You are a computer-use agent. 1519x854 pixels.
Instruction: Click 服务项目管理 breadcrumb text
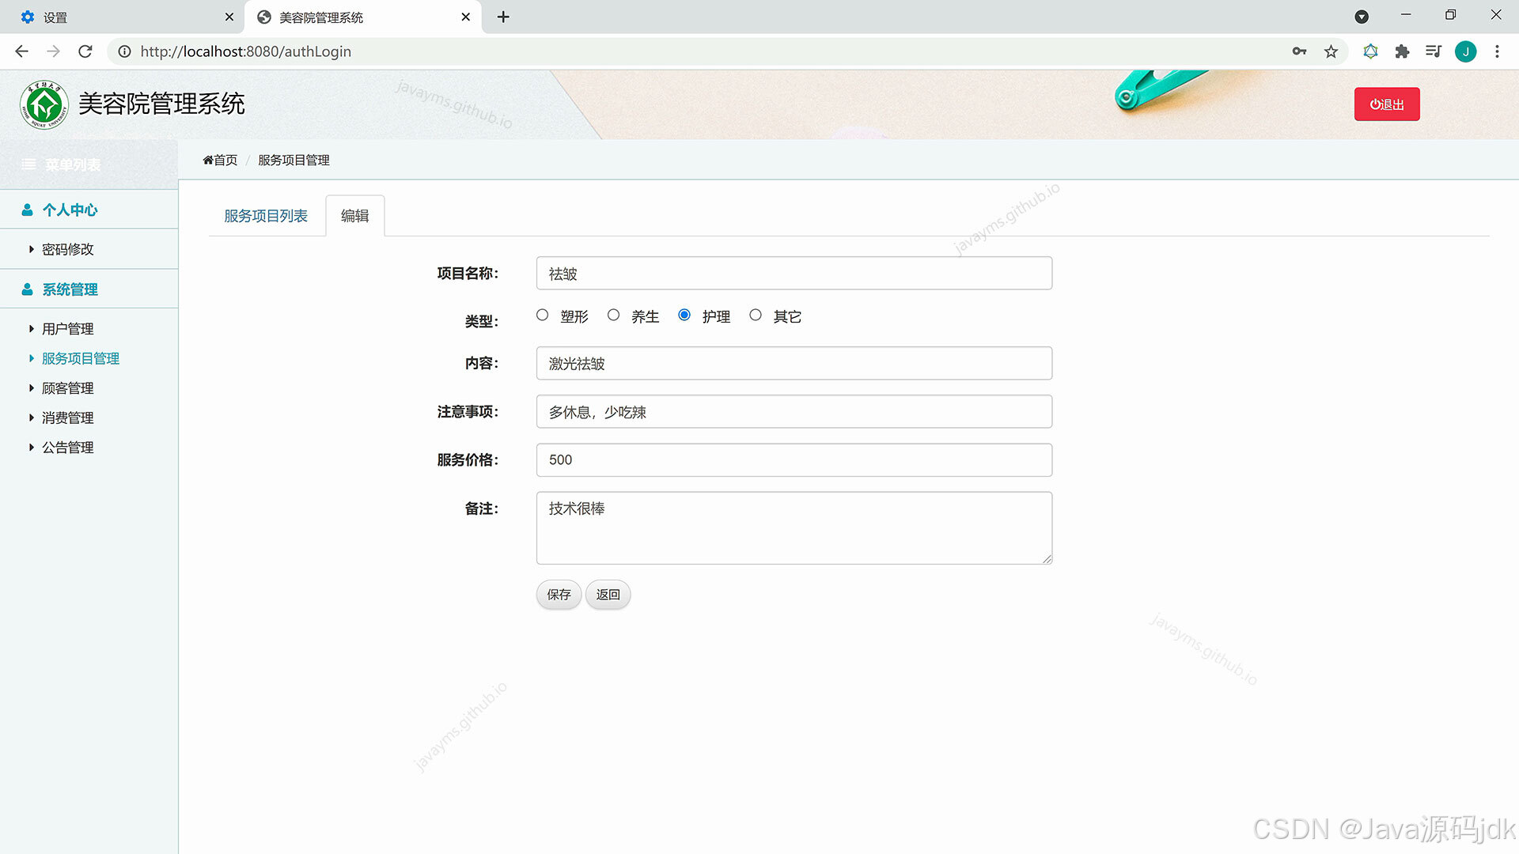coord(294,160)
